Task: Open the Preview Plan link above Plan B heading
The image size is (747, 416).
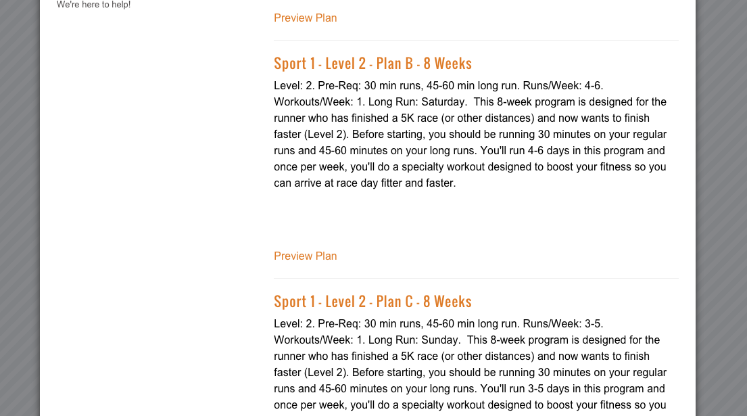Action: [305, 18]
